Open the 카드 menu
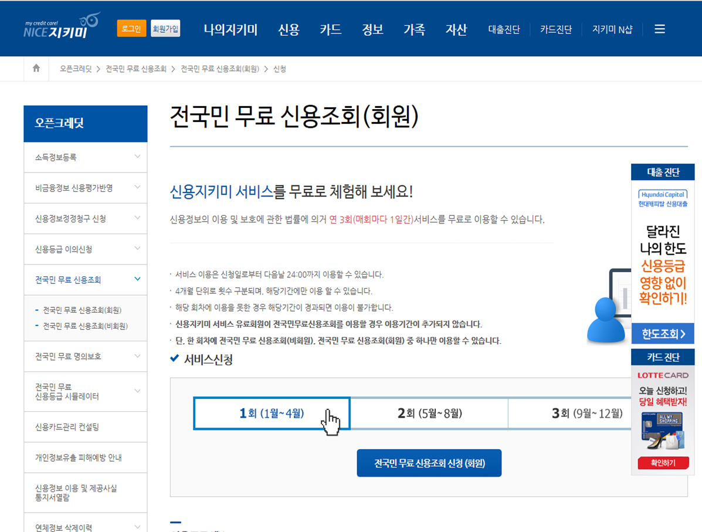The width and height of the screenshot is (702, 532). [x=330, y=29]
